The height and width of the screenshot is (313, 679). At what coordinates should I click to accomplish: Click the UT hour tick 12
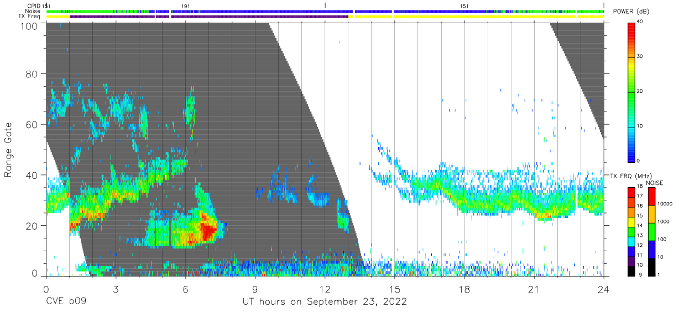pyautogui.click(x=325, y=289)
